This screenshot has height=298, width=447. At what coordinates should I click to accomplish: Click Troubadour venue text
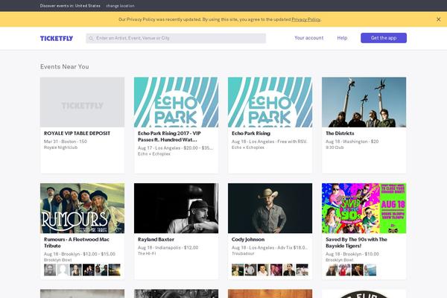click(243, 253)
